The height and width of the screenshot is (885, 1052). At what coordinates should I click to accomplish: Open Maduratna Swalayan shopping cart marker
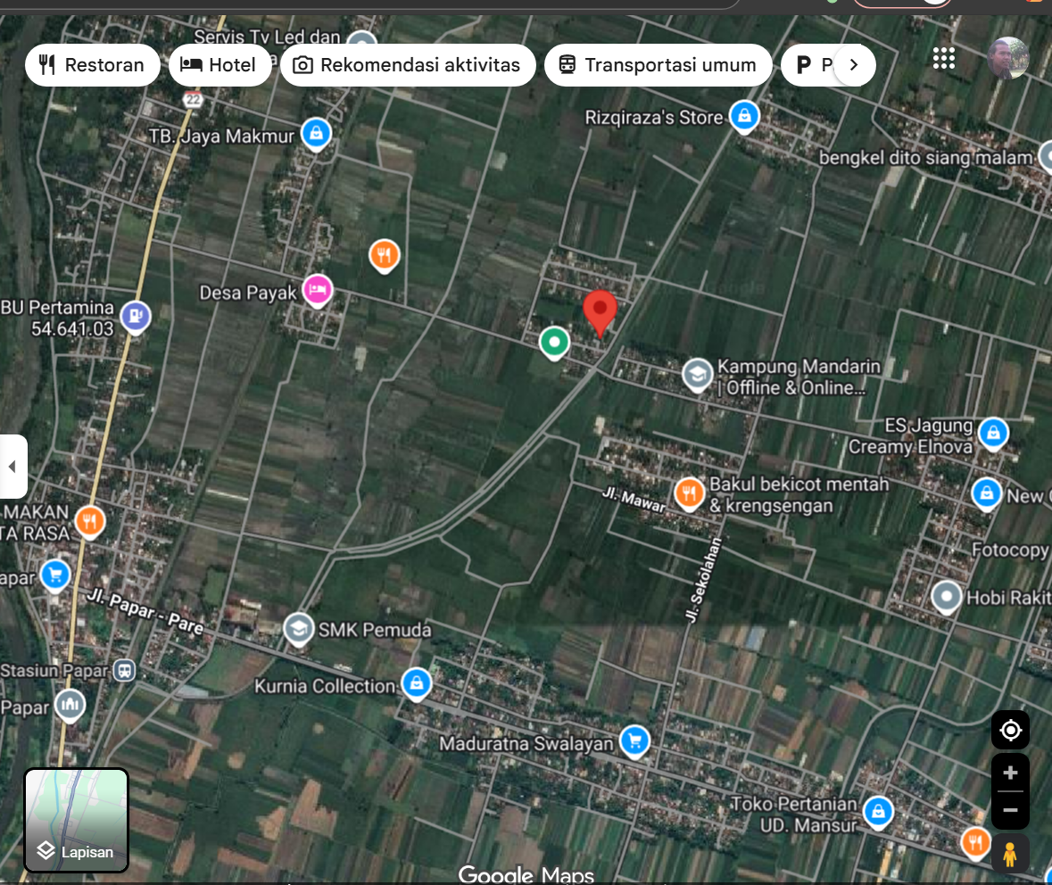pos(634,740)
